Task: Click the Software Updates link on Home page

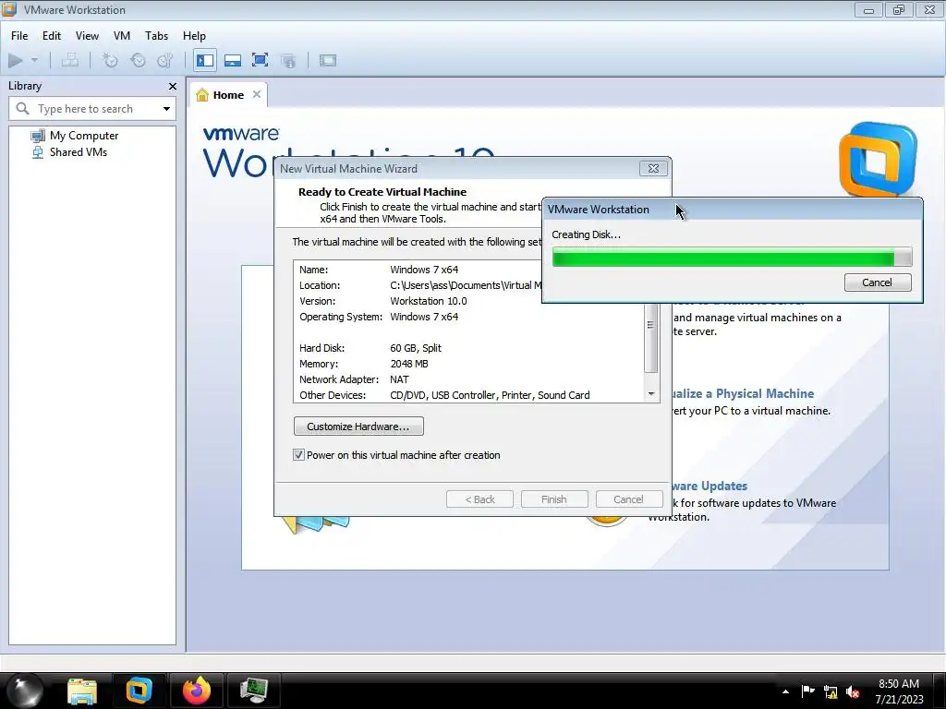Action: (x=709, y=486)
